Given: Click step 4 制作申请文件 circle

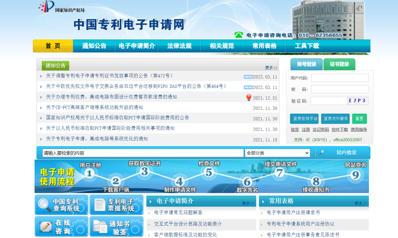Looking at the screenshot, I should click(x=179, y=182).
